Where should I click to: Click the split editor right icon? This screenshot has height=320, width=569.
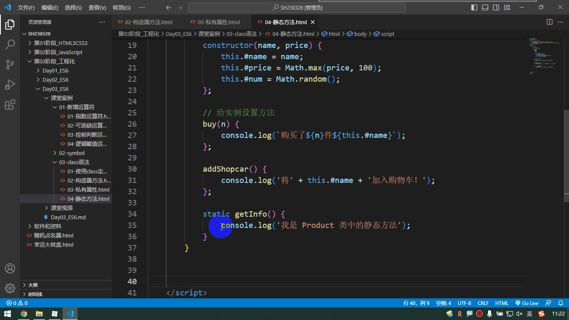(549, 22)
